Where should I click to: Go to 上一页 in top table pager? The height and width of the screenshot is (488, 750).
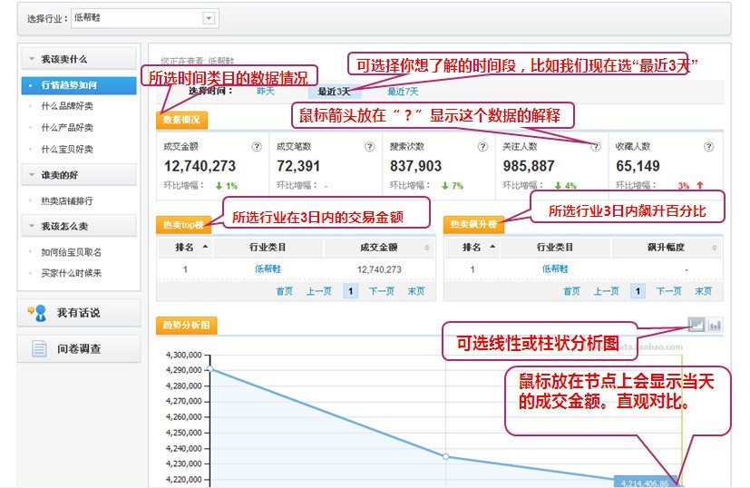coord(319,291)
